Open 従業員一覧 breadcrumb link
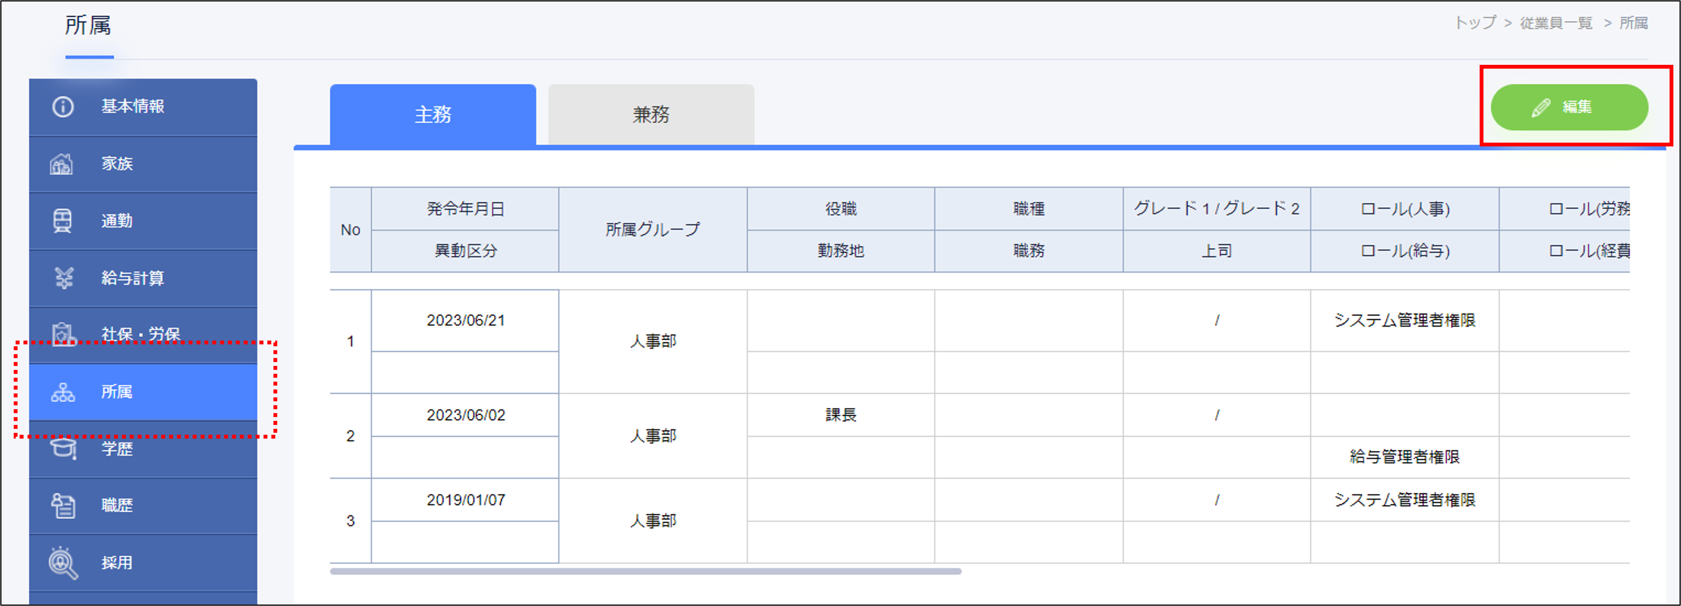1681x606 pixels. point(1556,24)
